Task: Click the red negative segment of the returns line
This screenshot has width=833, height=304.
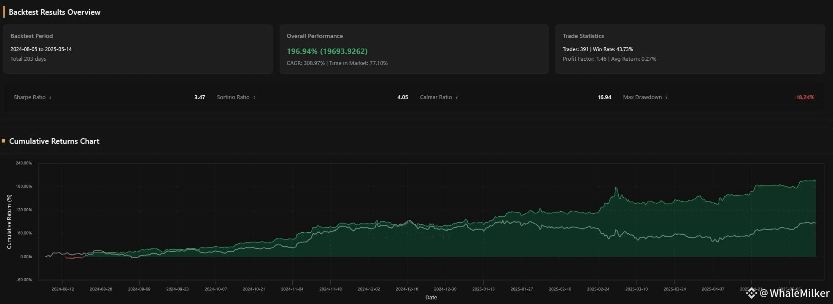Action: (71, 258)
